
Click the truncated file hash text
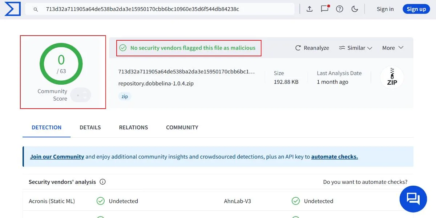(x=186, y=72)
